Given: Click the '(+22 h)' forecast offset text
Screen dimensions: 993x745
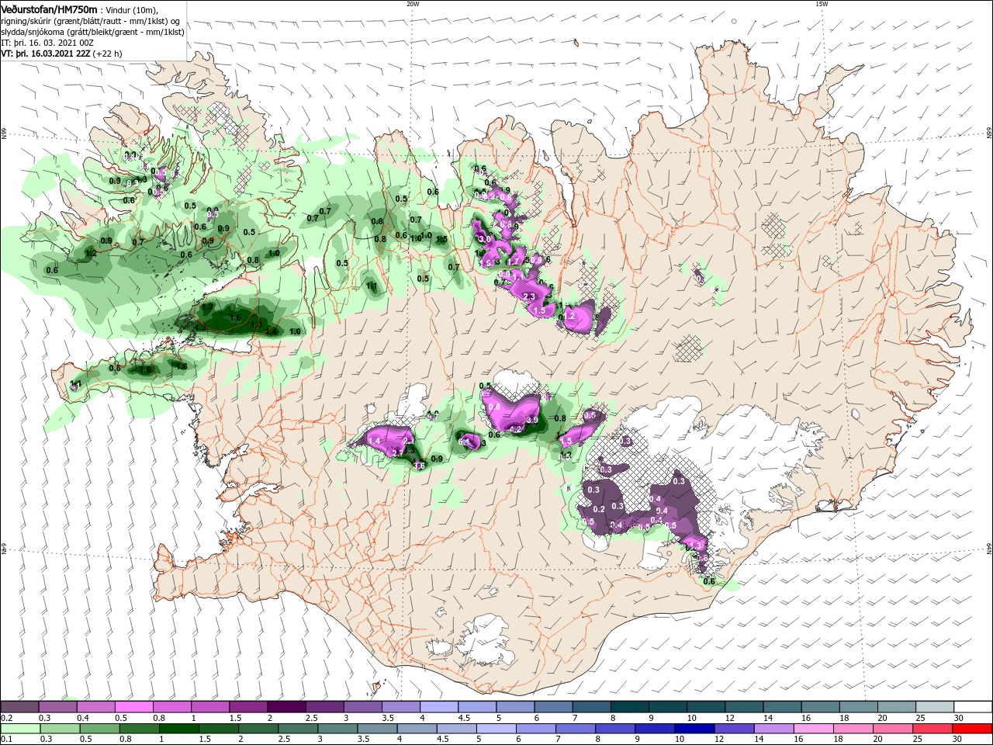Looking at the screenshot, I should point(108,54).
